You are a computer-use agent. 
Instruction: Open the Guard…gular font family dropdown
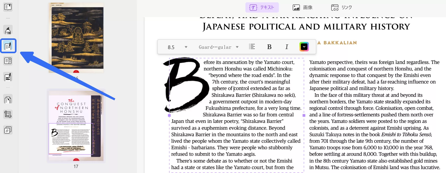click(x=219, y=47)
